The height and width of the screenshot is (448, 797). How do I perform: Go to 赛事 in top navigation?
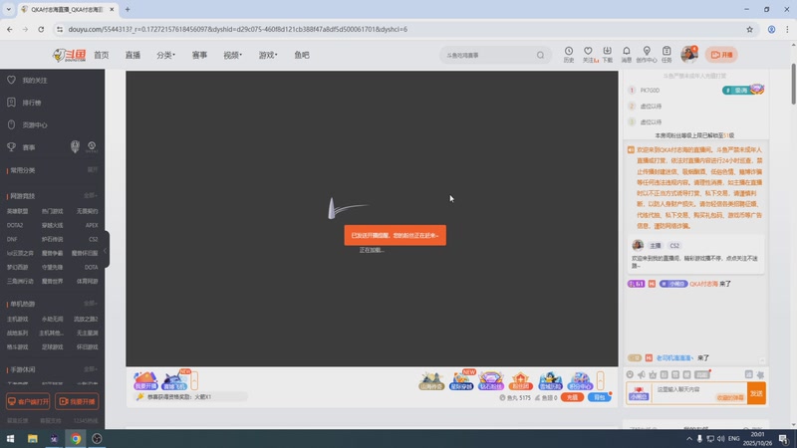coord(199,55)
